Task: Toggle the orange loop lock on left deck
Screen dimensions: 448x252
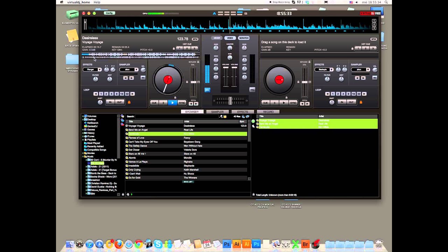Action: [129, 102]
